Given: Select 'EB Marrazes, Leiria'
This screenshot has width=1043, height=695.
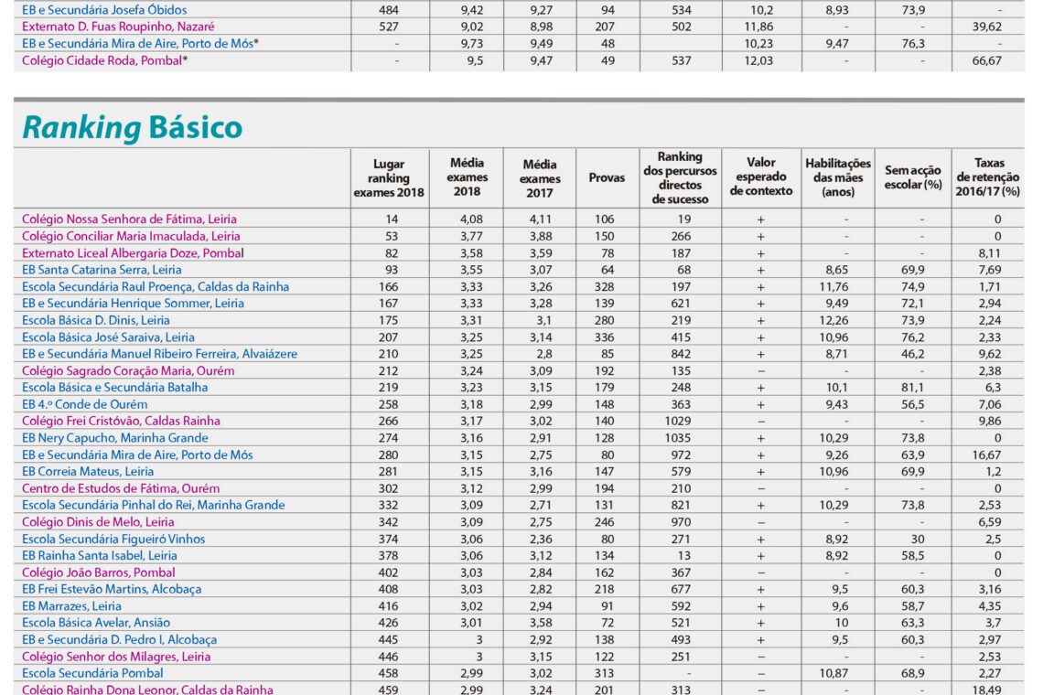Looking at the screenshot, I should coord(72,606).
